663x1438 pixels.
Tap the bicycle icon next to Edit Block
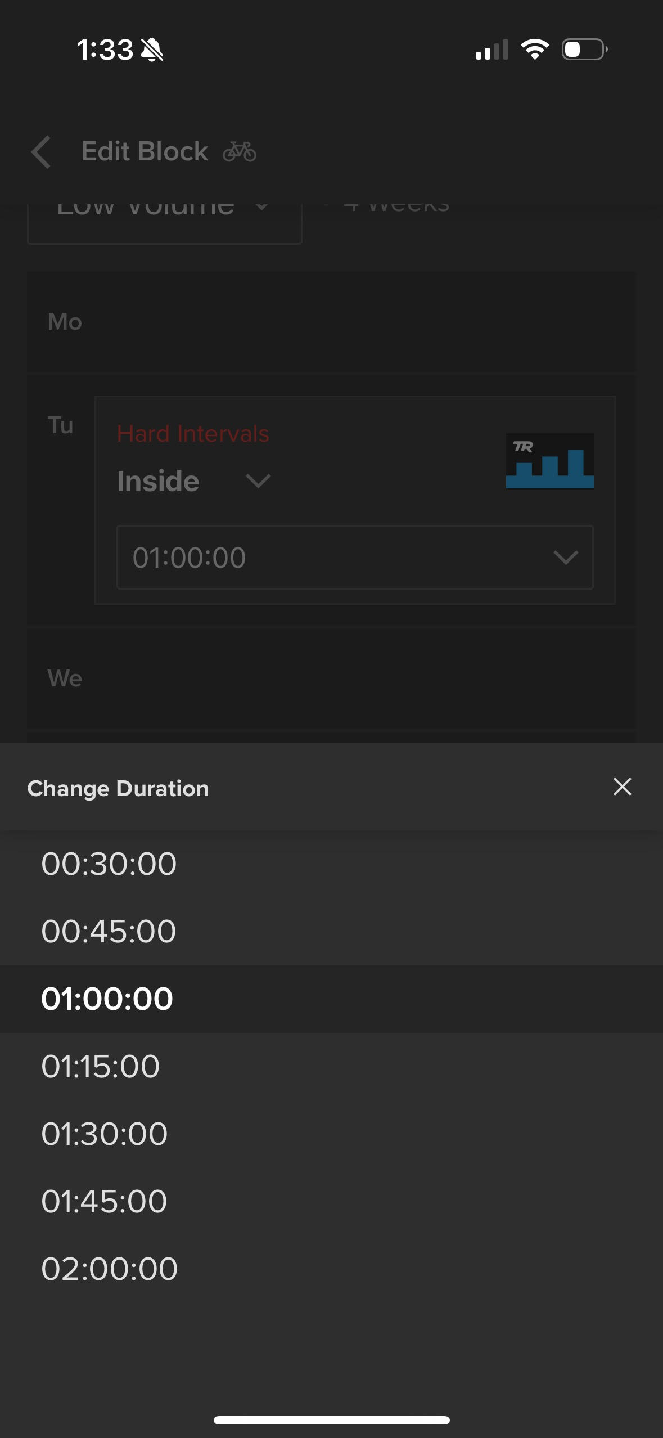[x=240, y=151]
